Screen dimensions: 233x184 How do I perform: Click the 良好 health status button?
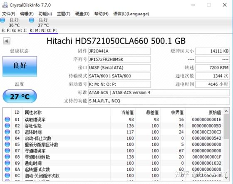(20, 66)
